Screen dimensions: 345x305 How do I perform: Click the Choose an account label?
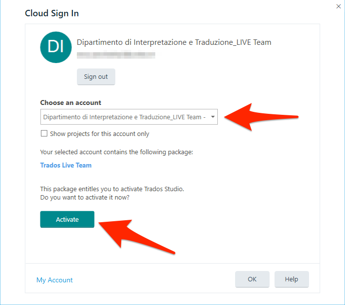tap(70, 102)
